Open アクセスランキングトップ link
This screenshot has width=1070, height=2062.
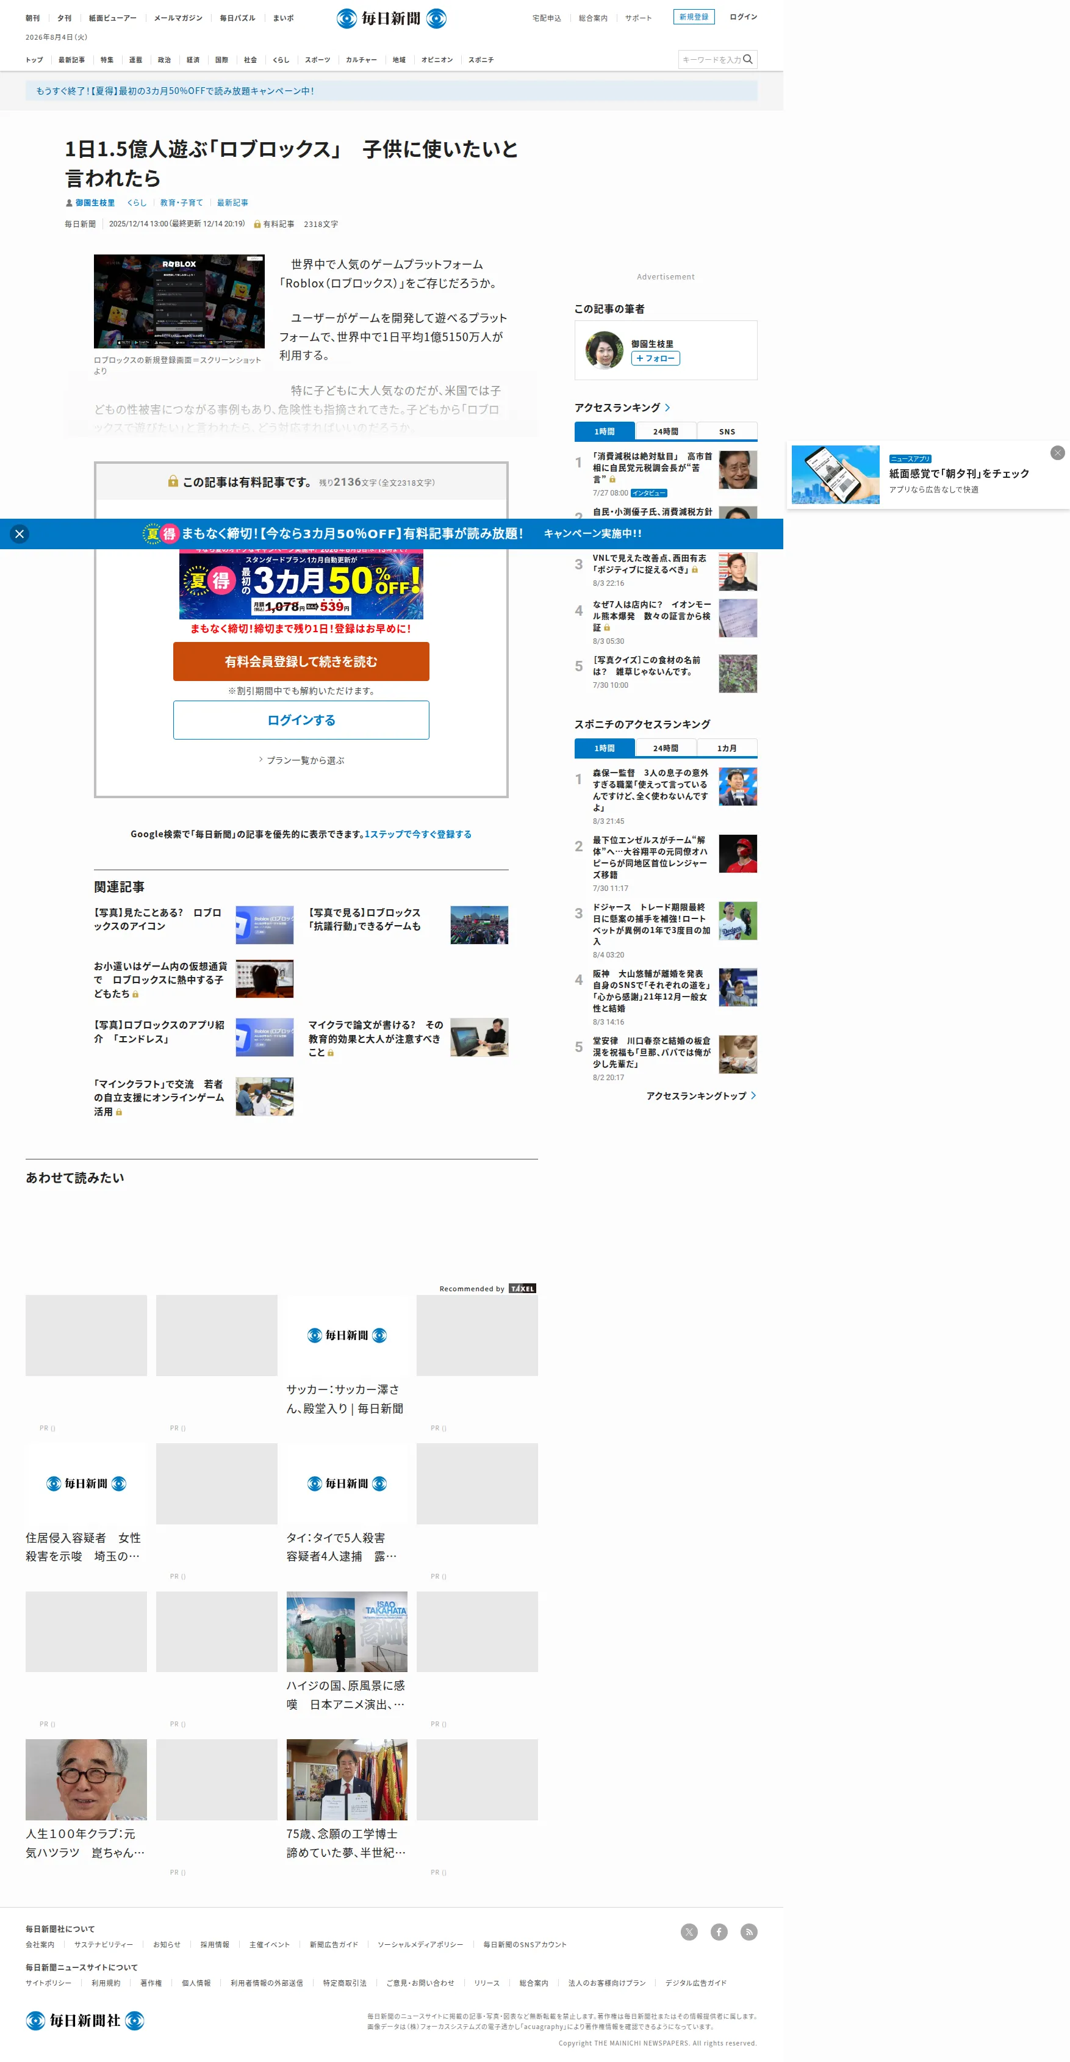(x=701, y=1096)
